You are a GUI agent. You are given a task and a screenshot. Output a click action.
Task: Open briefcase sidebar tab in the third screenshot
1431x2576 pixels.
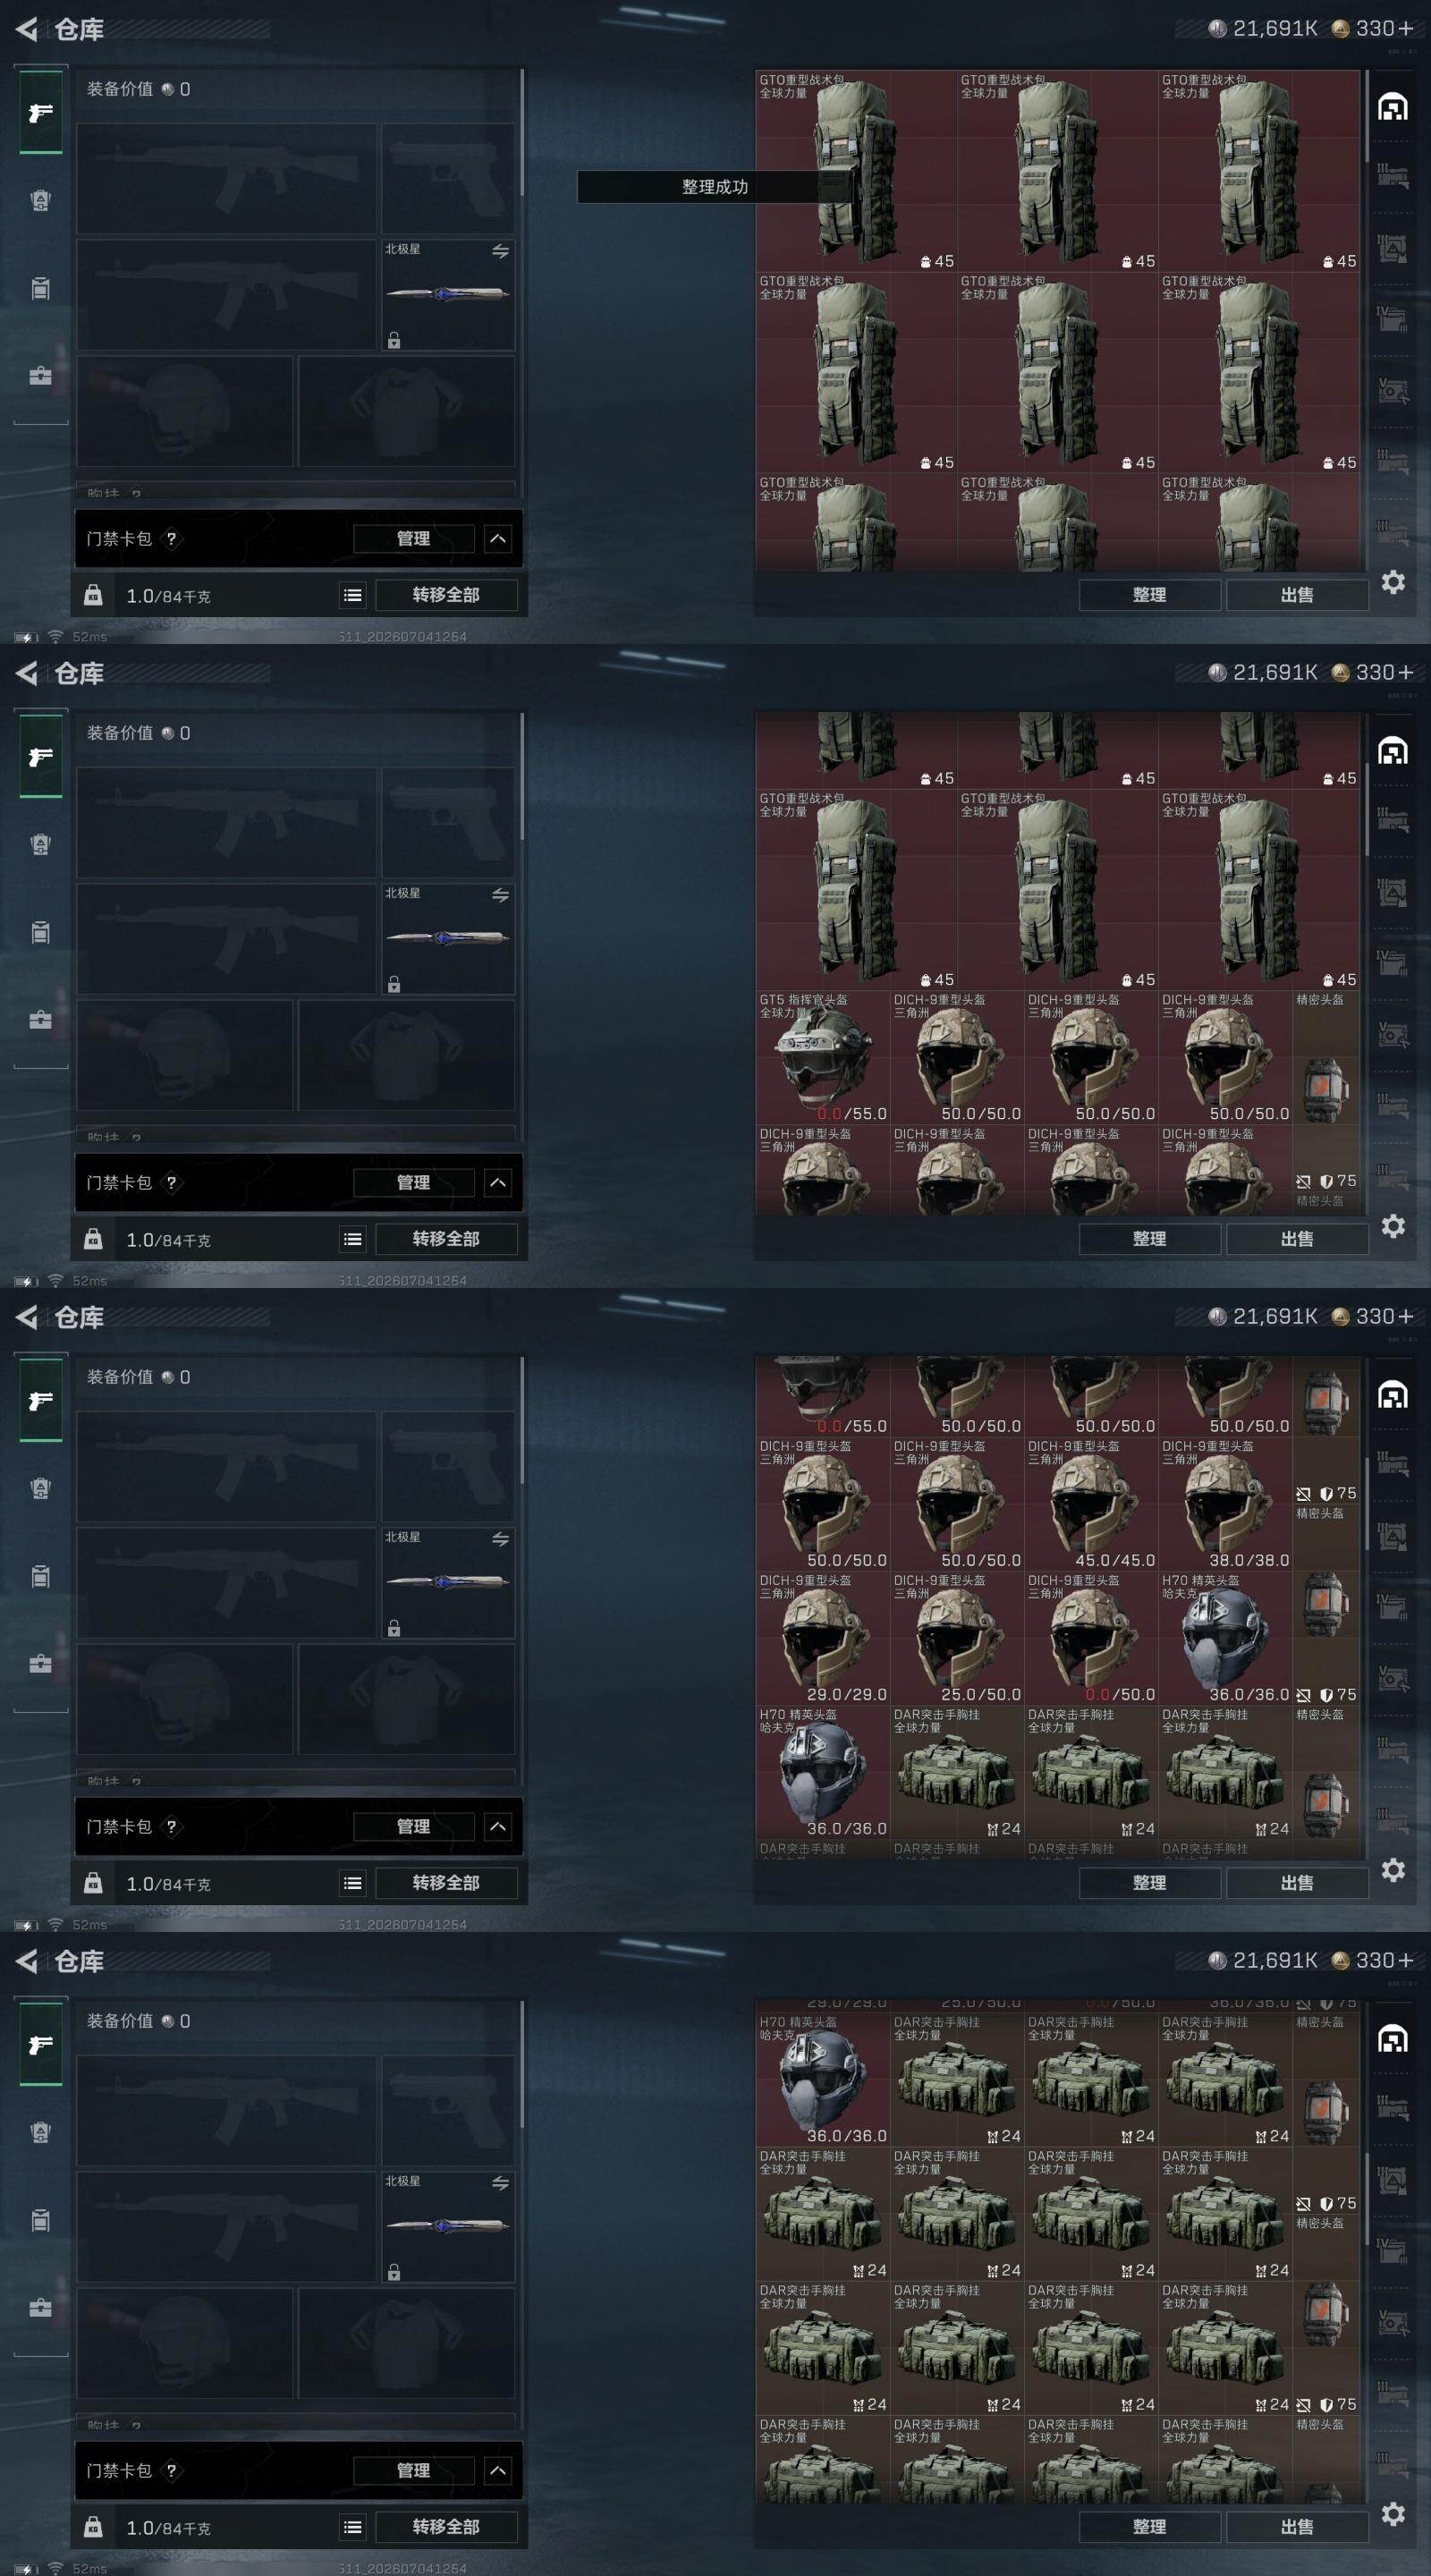coord(40,1664)
